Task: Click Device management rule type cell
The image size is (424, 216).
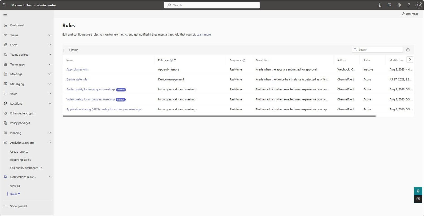Action: tap(171, 80)
